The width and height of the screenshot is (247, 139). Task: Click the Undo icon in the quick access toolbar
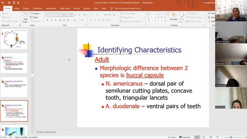(3, 3)
